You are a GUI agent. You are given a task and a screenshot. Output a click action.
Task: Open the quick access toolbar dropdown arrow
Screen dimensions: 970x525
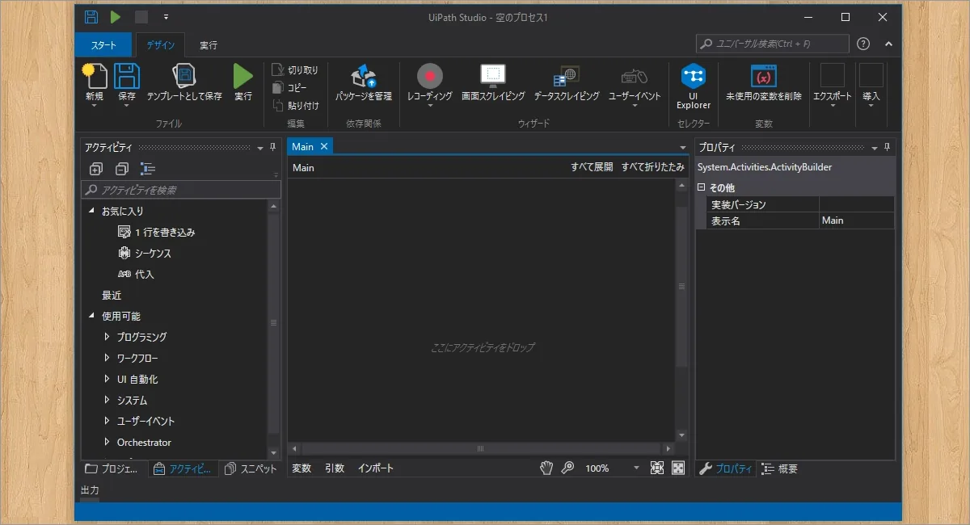(x=166, y=17)
